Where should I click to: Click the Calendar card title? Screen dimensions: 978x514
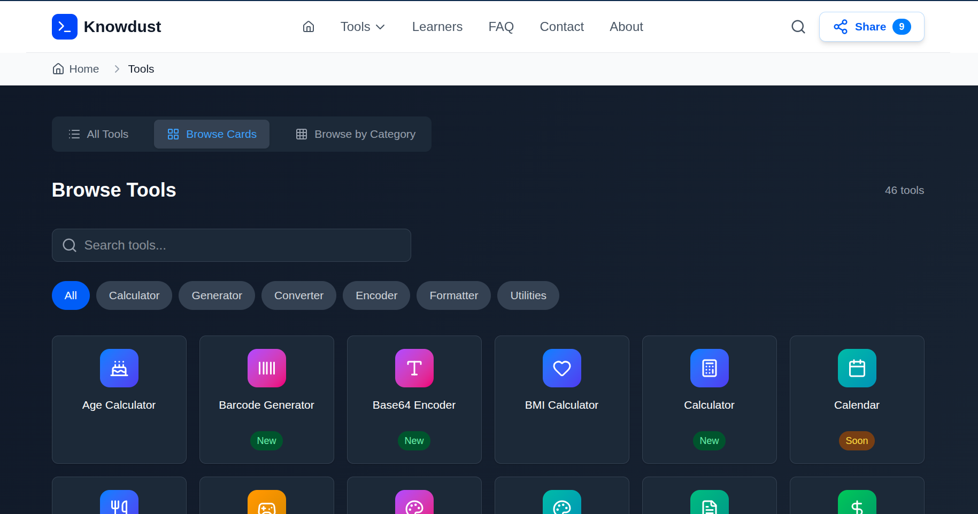(857, 405)
